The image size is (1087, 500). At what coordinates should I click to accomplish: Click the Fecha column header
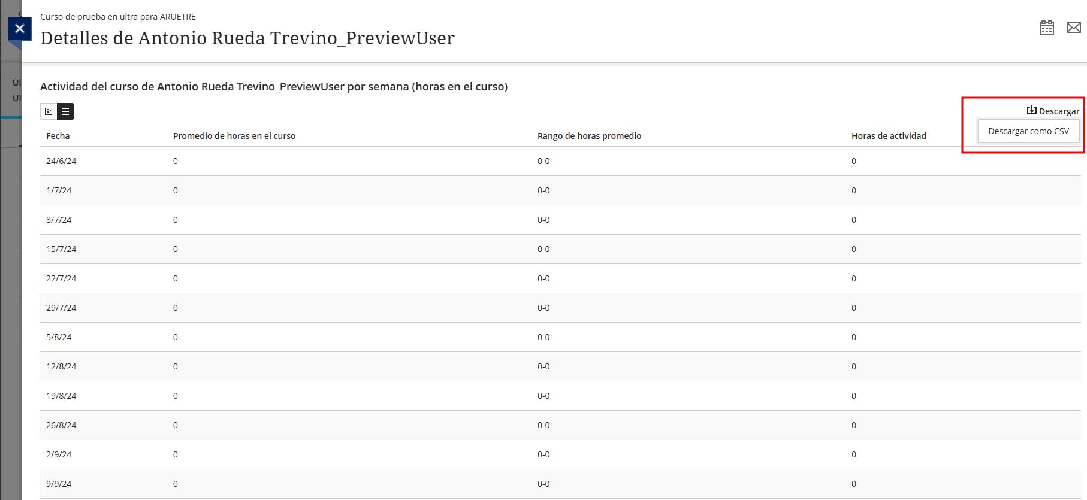58,136
